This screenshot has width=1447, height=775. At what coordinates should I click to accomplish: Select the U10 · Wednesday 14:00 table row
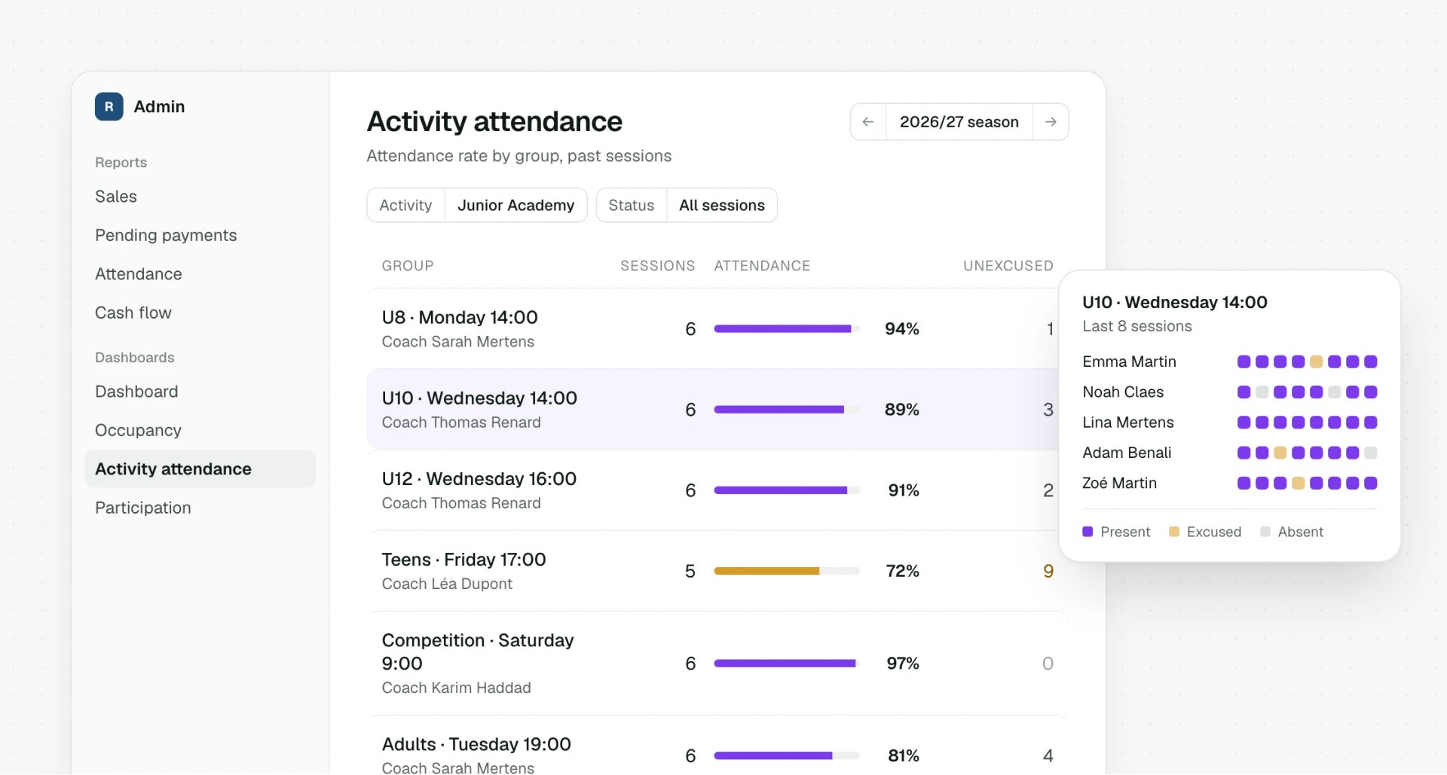pos(717,410)
